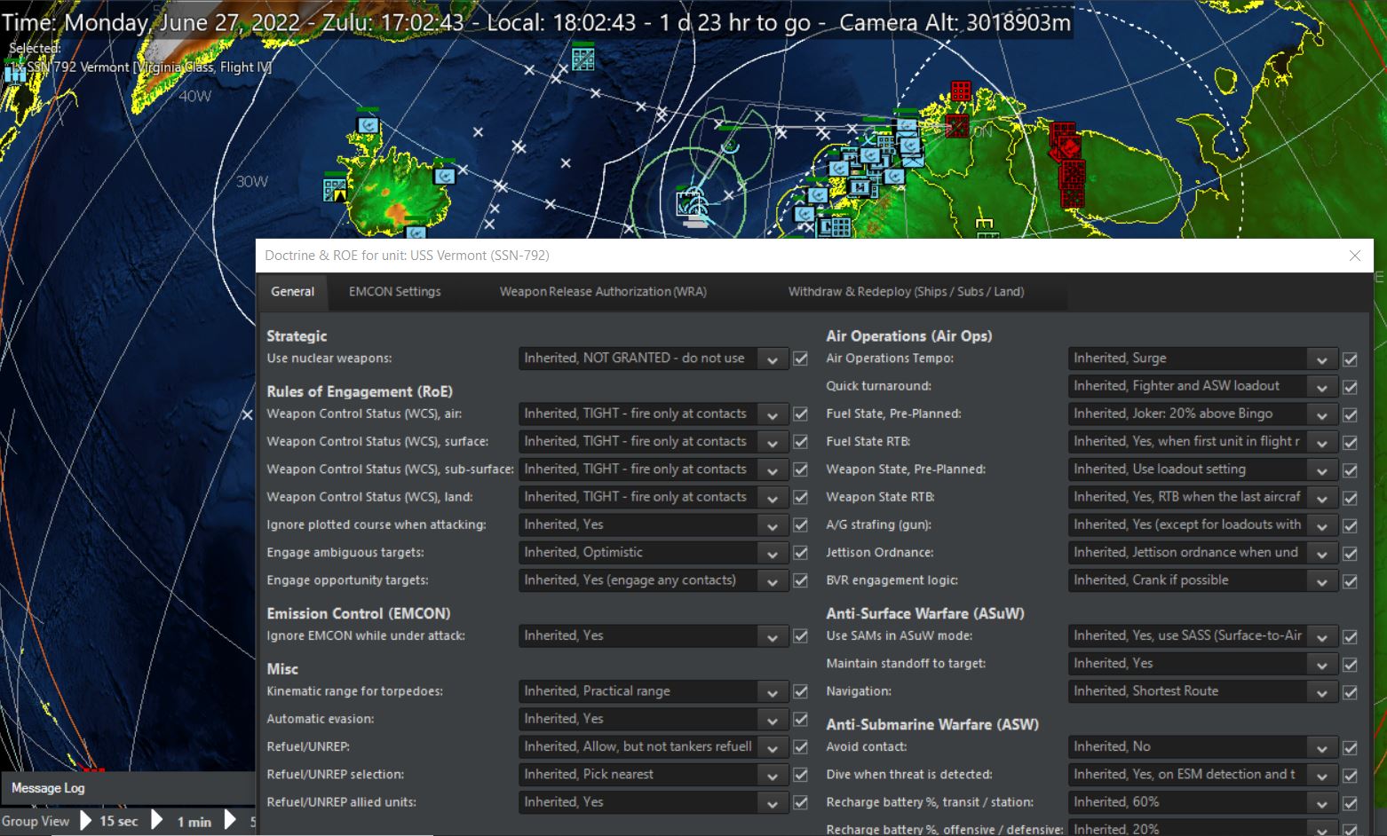Viewport: 1387px width, 836px height.
Task: Toggle the WCS surface inherited checkbox
Action: 801,442
